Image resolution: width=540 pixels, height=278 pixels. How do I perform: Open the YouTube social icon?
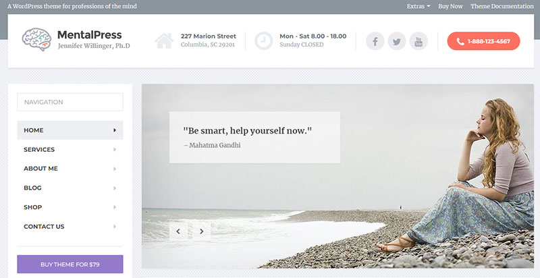(x=418, y=41)
